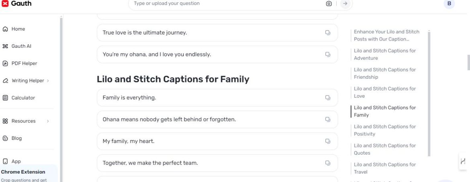Go to Home in the sidebar
This screenshot has width=470, height=182.
pyautogui.click(x=18, y=29)
